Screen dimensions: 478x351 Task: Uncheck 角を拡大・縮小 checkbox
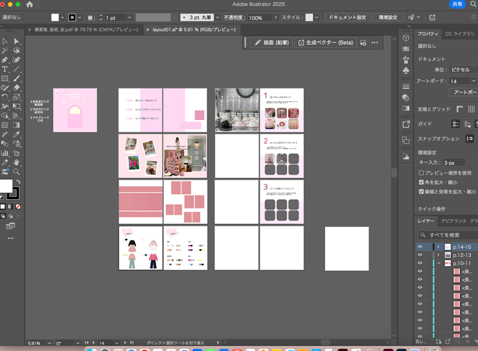[422, 182]
